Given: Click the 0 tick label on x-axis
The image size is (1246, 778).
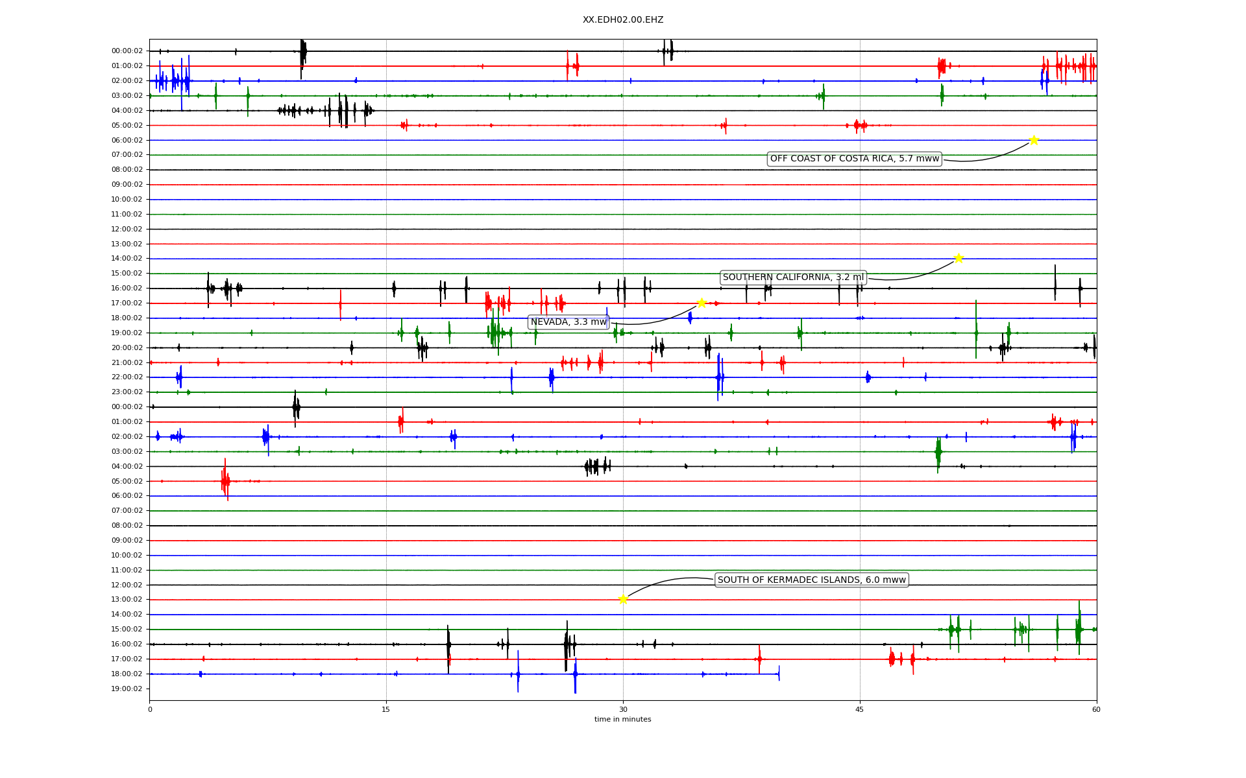Looking at the screenshot, I should [x=150, y=709].
